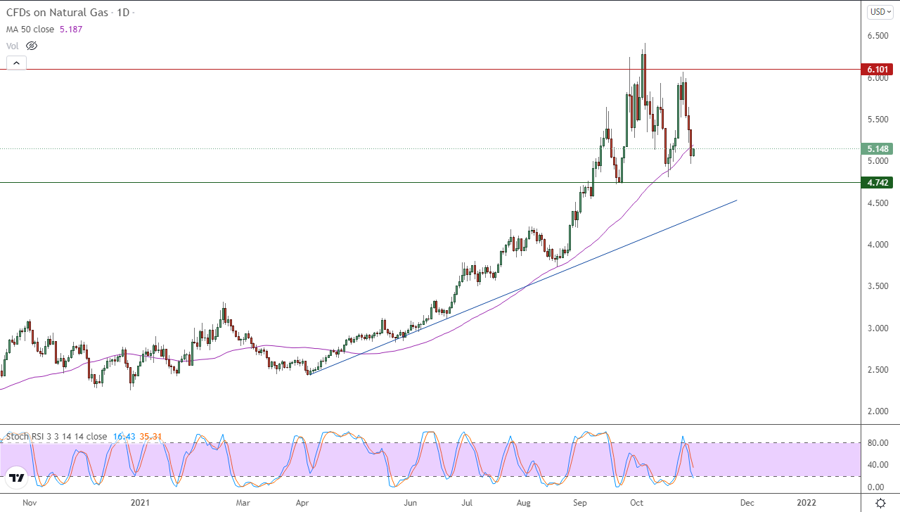Click the Oct label on time axis
900x512 pixels.
tap(636, 503)
